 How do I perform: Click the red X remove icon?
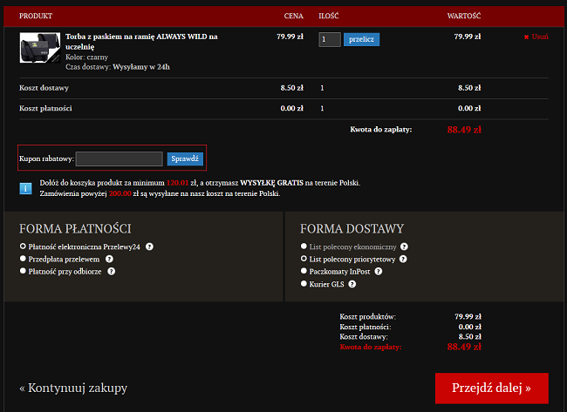click(x=527, y=37)
